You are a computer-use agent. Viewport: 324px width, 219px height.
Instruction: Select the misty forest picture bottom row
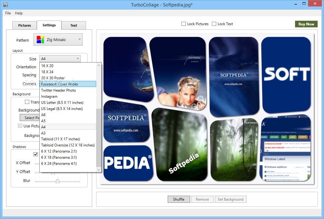(234, 150)
